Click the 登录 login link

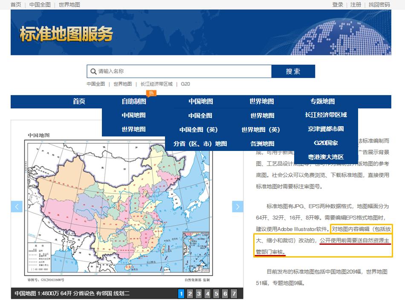338,4
